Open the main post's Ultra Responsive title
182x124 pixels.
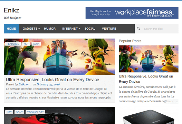(52, 80)
